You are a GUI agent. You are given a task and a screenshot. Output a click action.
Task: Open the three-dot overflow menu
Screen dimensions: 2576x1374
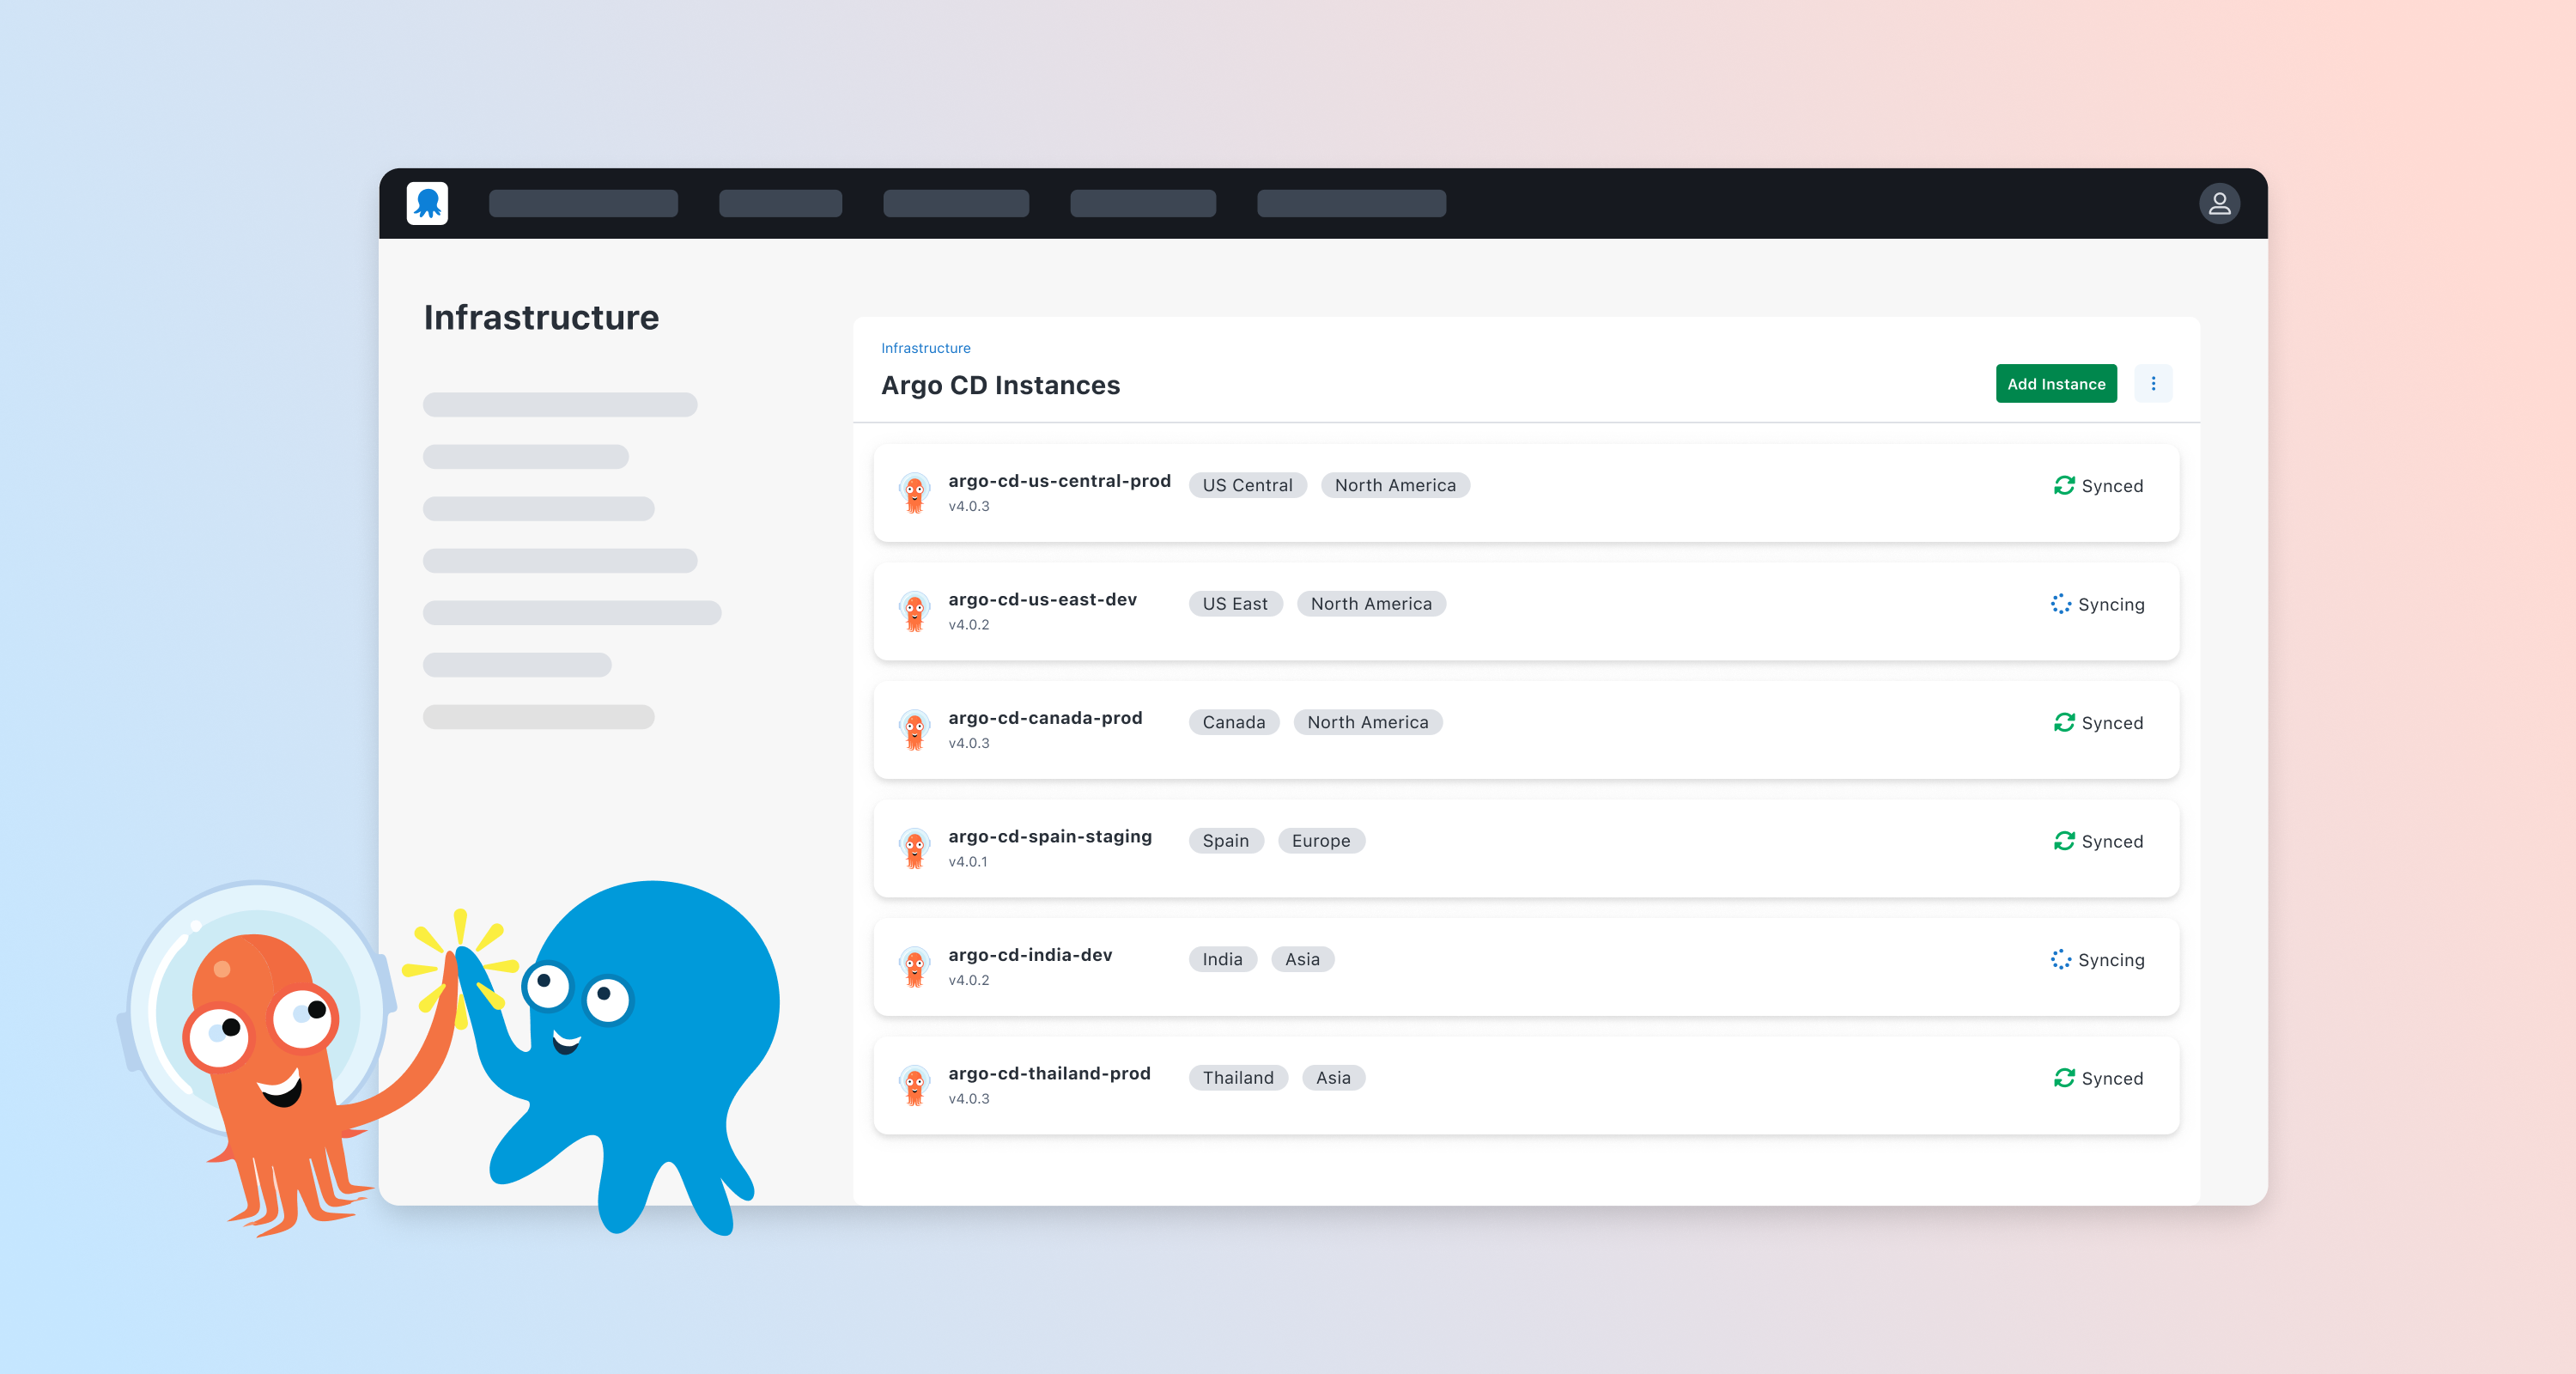point(2152,384)
